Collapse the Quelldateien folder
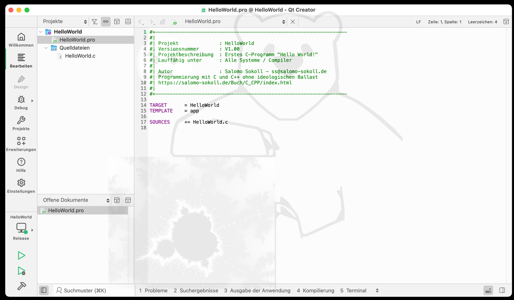 [x=46, y=48]
